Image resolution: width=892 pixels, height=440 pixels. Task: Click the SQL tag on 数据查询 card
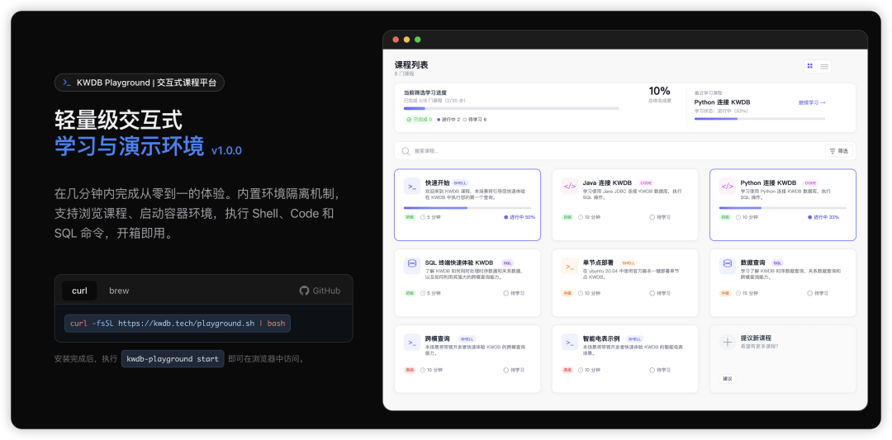pos(778,263)
